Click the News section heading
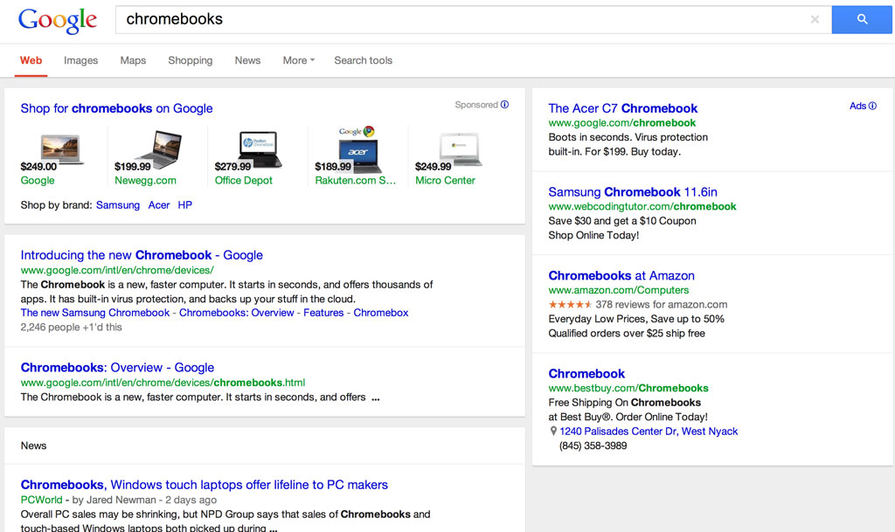895x532 pixels. (34, 446)
